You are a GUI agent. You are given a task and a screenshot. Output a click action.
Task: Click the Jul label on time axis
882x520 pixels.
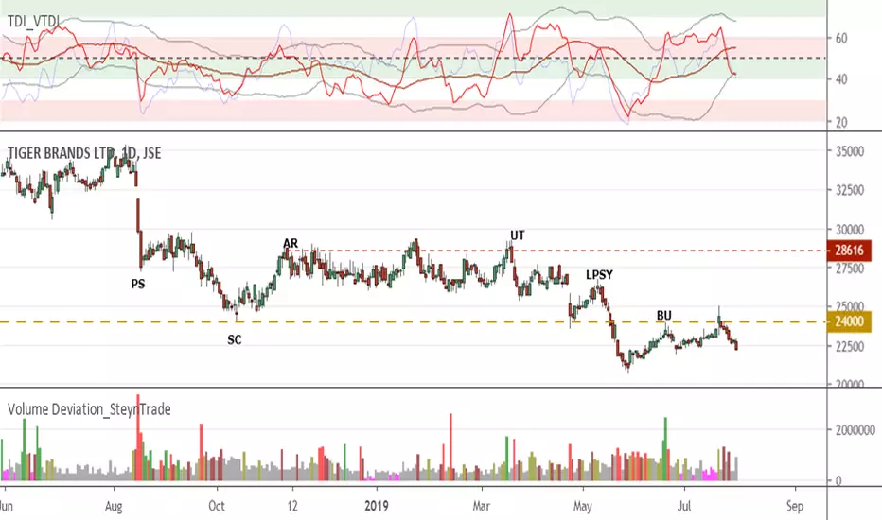pos(684,506)
